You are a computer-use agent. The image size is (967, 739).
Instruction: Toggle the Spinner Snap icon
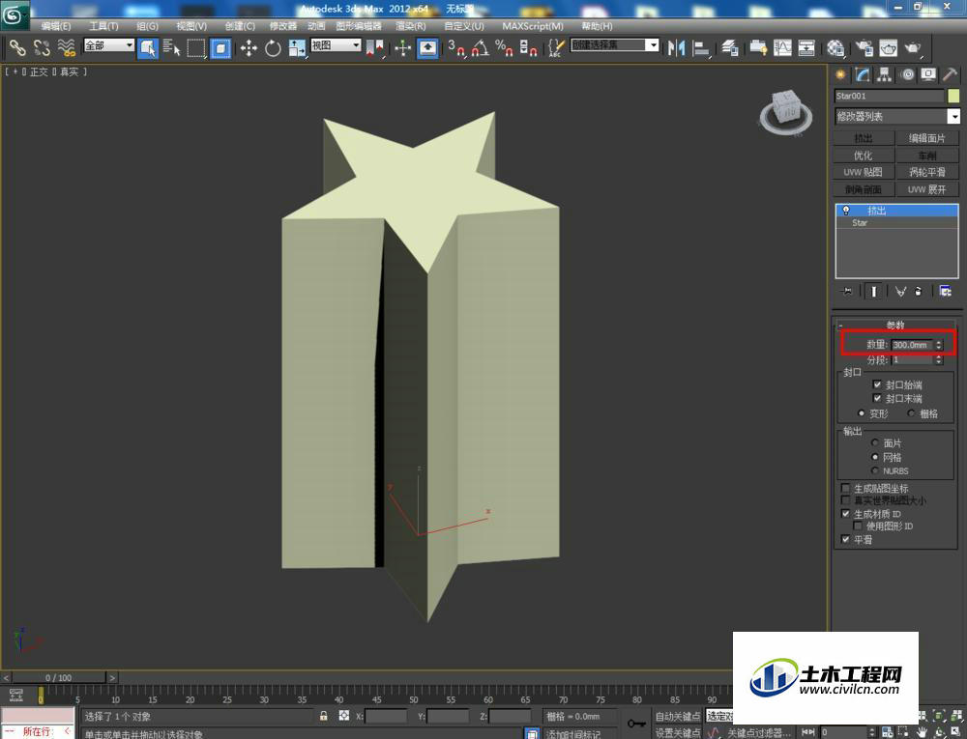(529, 48)
